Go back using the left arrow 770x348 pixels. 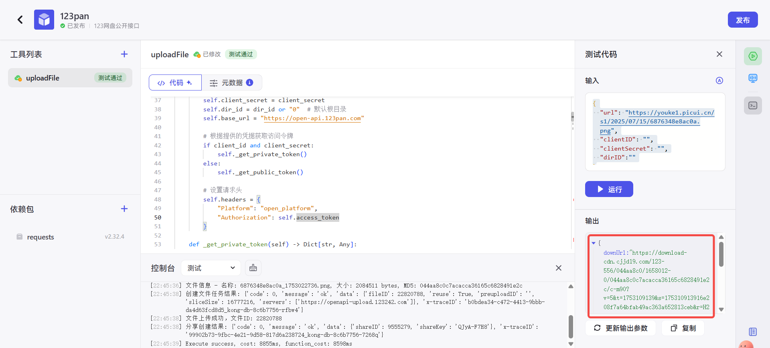(20, 20)
